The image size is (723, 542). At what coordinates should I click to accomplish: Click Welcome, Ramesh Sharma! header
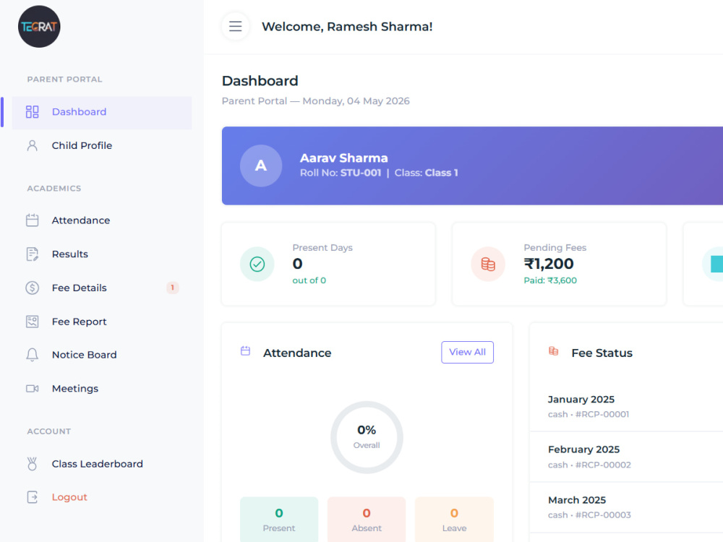(x=347, y=27)
